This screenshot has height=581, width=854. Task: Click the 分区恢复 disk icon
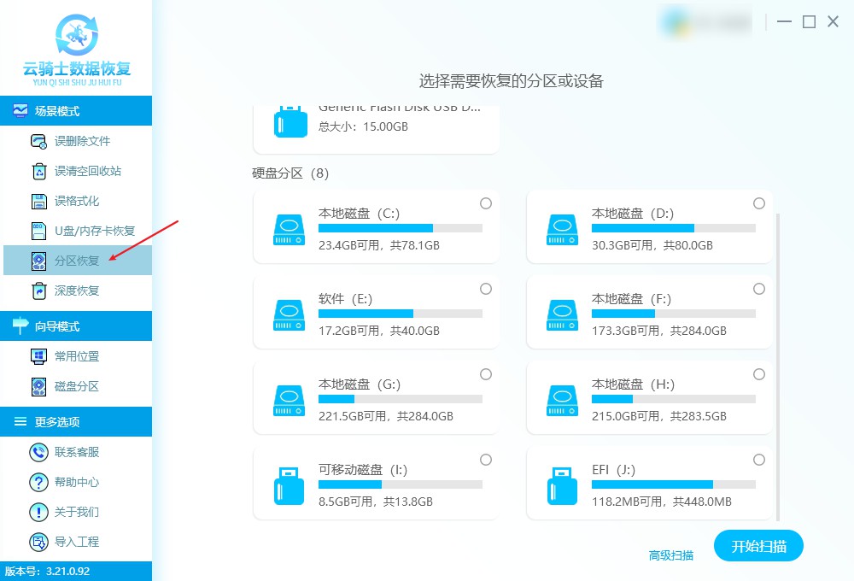[x=38, y=261]
